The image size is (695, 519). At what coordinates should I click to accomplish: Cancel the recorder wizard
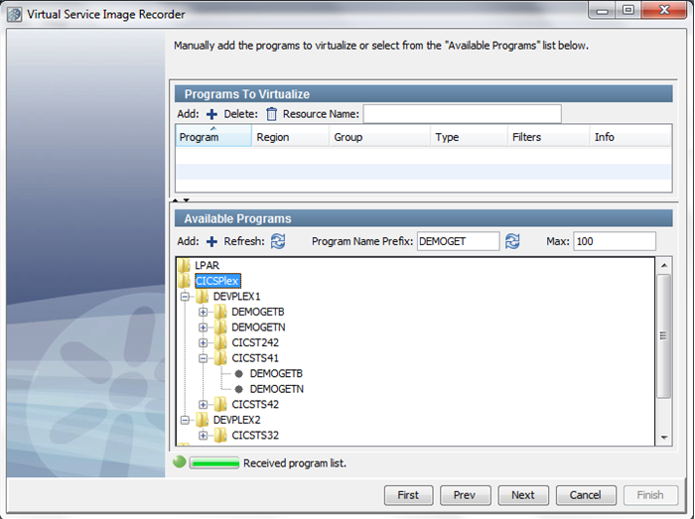pyautogui.click(x=586, y=495)
